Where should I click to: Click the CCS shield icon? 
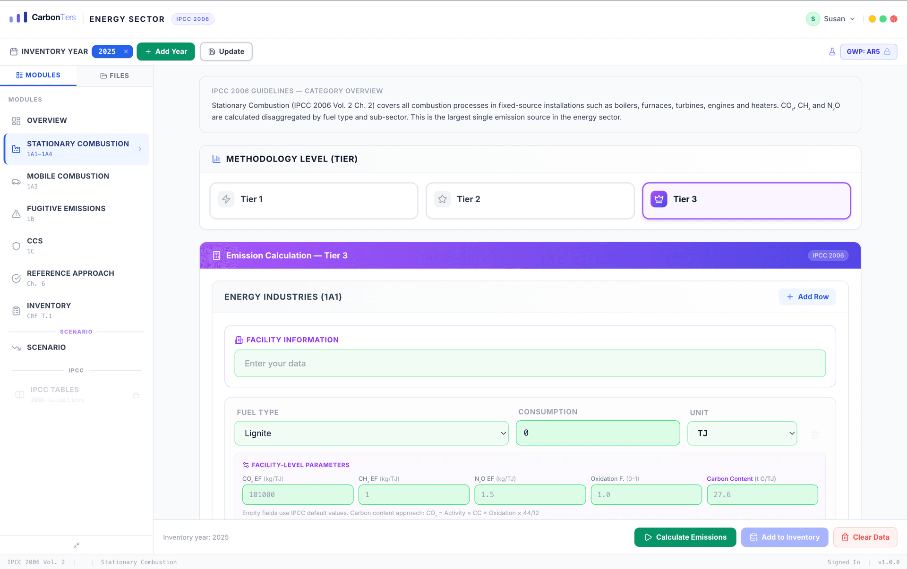coord(16,246)
